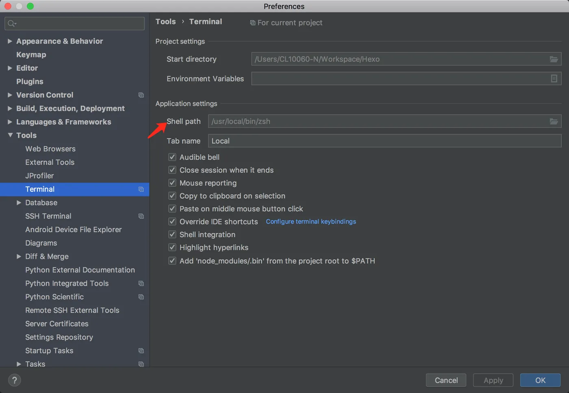Click the settings search field
The height and width of the screenshot is (393, 569).
coord(74,24)
